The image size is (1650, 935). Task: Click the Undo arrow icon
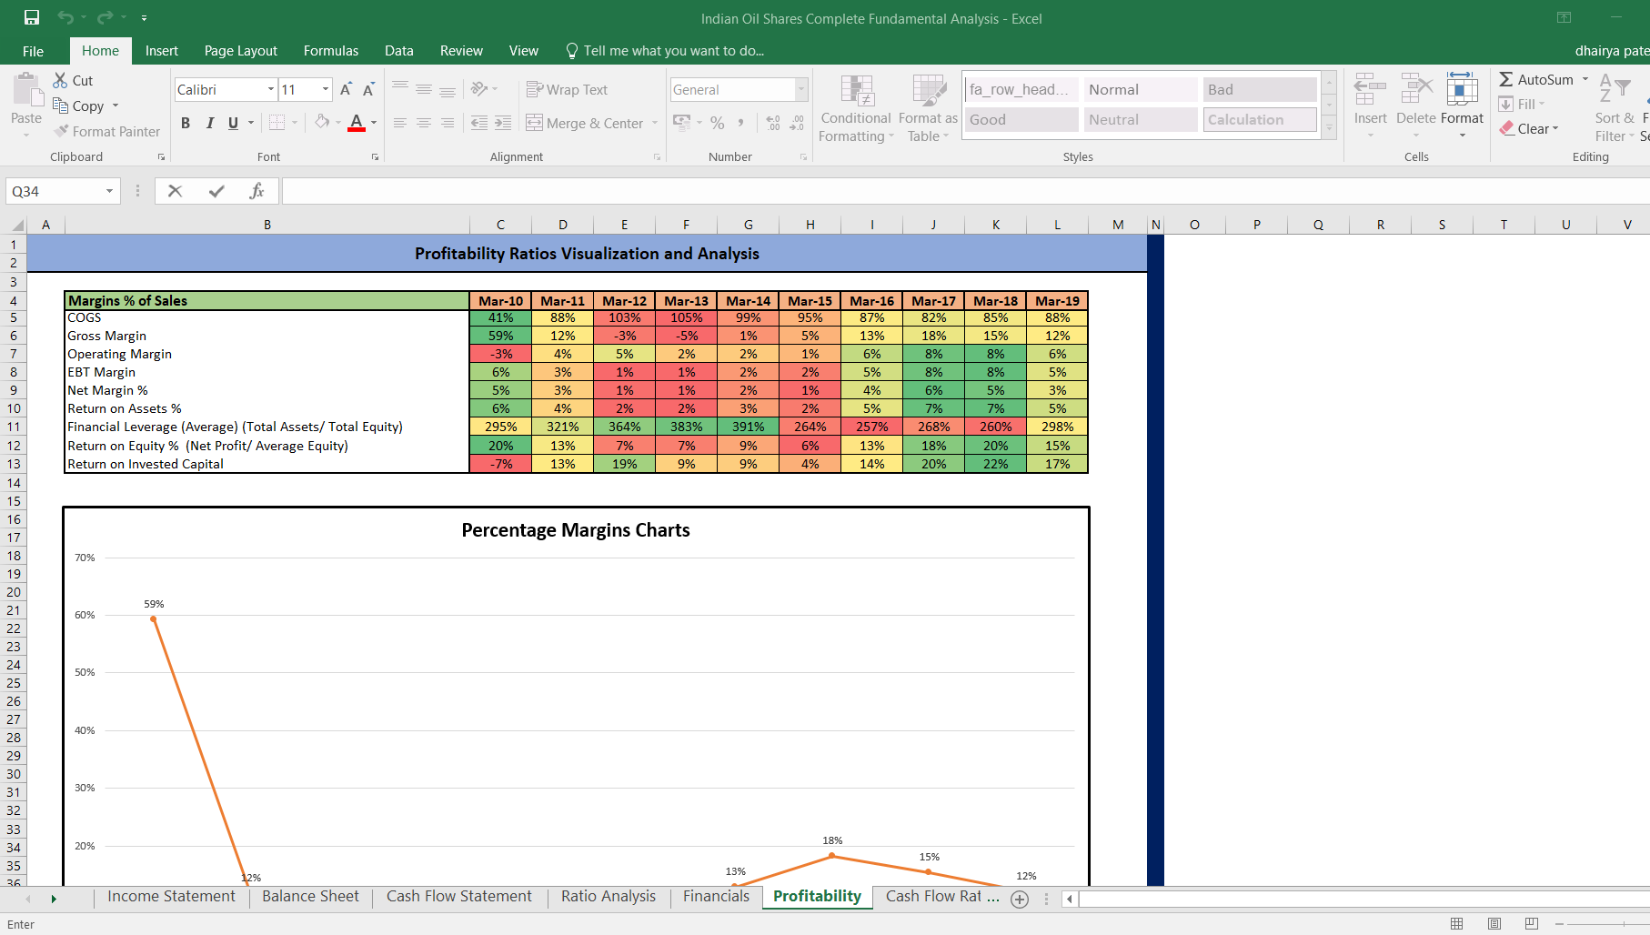pyautogui.click(x=65, y=17)
